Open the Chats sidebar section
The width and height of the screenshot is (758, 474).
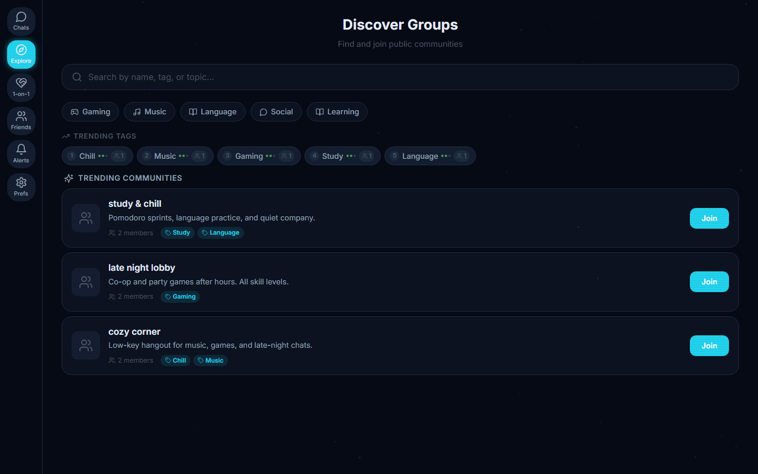click(x=21, y=21)
